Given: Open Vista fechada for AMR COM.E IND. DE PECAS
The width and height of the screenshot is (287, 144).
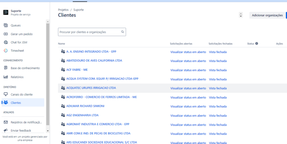Looking at the screenshot, I should pos(218,134).
